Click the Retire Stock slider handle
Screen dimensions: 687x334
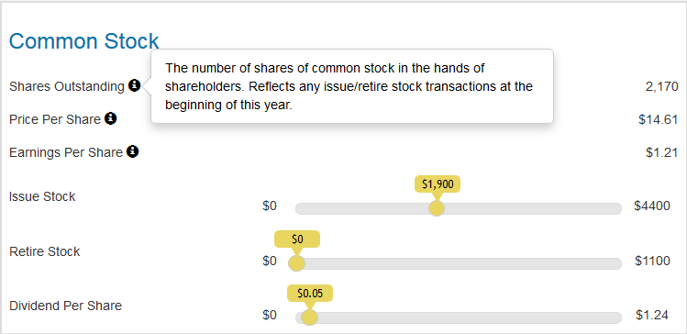[296, 263]
